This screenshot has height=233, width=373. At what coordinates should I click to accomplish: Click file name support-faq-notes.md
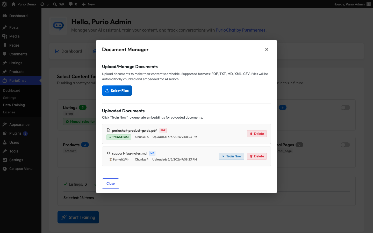129,153
